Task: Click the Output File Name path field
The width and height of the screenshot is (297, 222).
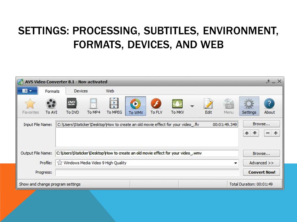Action: pyautogui.click(x=147, y=153)
